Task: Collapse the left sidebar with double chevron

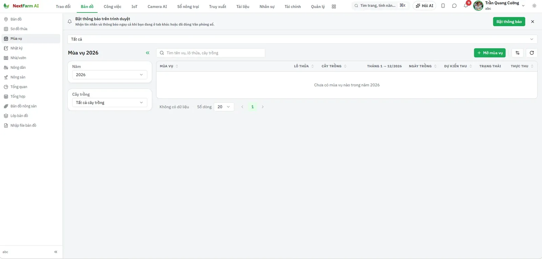Action: point(56,252)
